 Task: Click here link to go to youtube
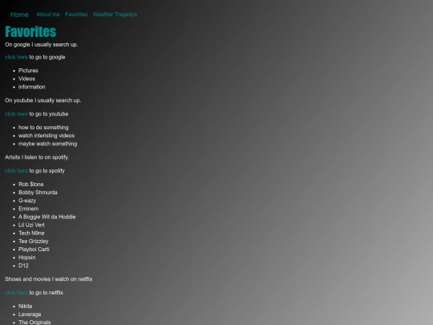click(16, 114)
